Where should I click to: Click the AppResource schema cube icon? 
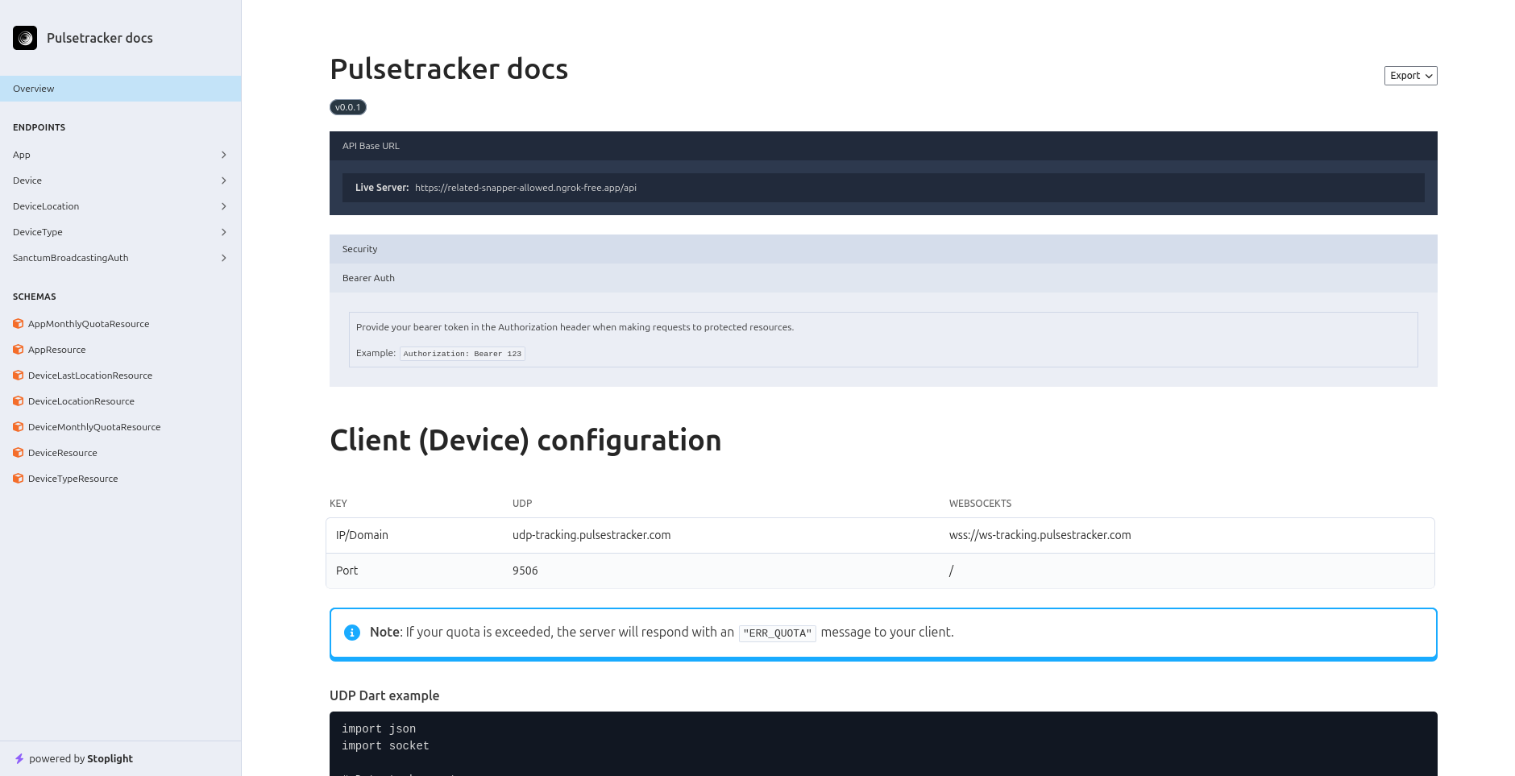pyautogui.click(x=18, y=350)
